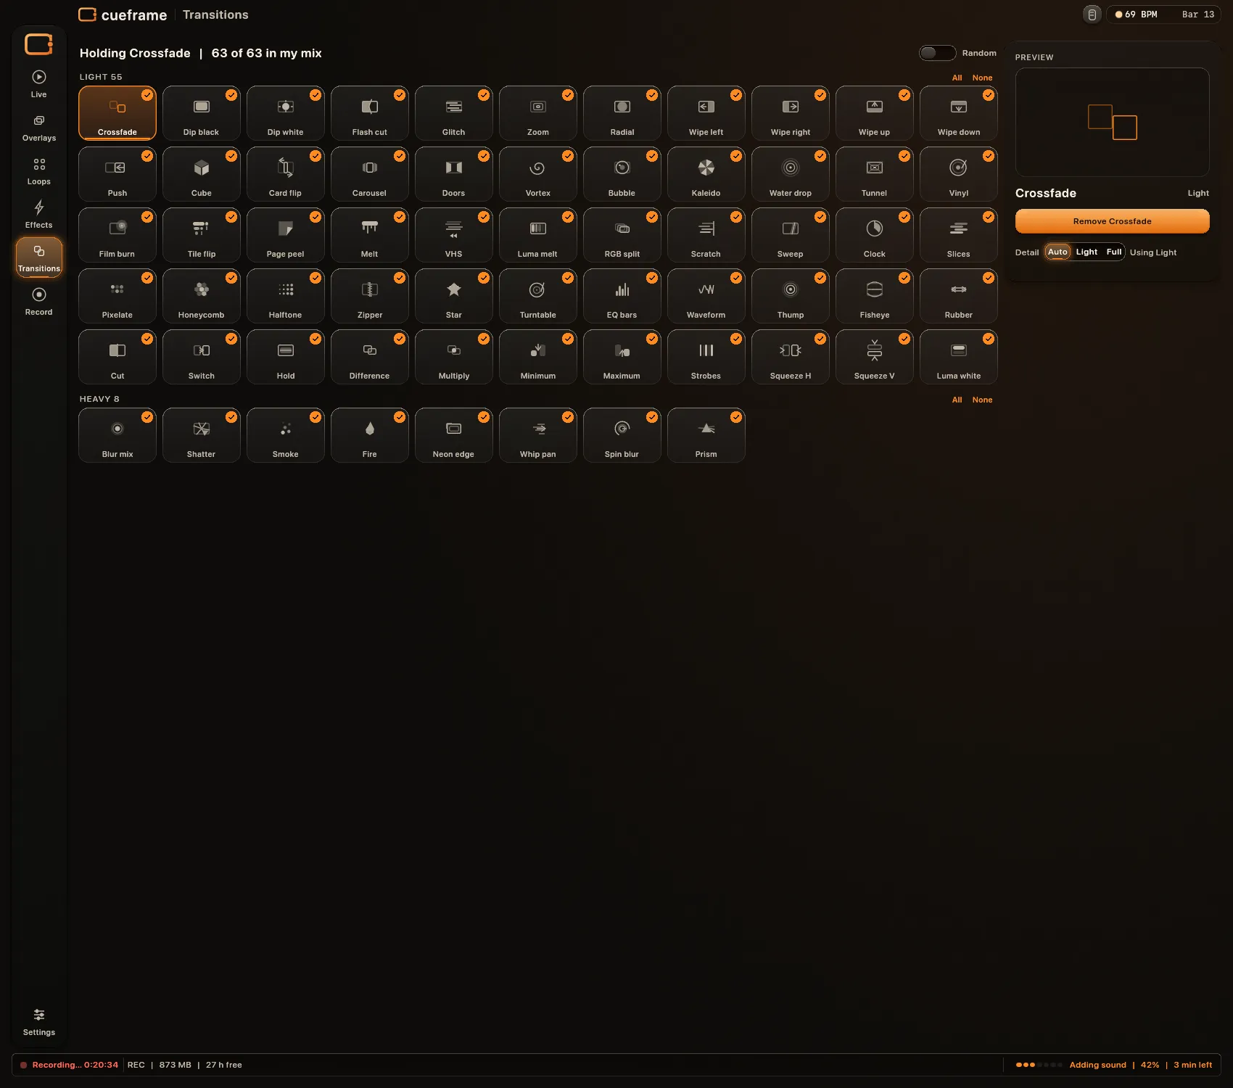Click the Cube transition icon
The width and height of the screenshot is (1233, 1088).
[x=202, y=168]
